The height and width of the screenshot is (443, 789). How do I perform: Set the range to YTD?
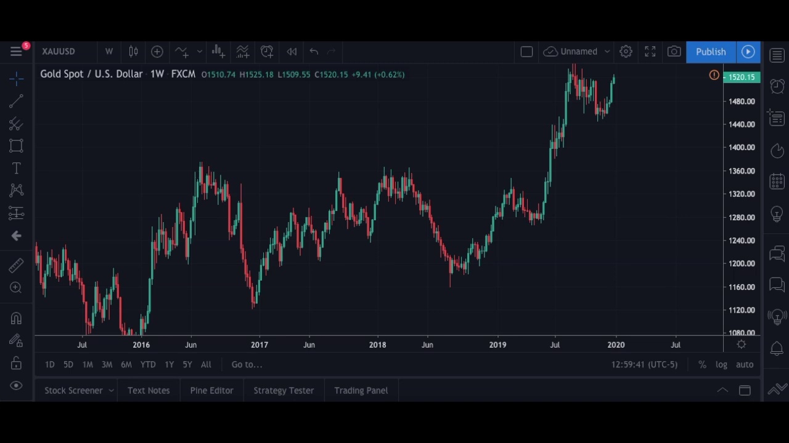148,364
